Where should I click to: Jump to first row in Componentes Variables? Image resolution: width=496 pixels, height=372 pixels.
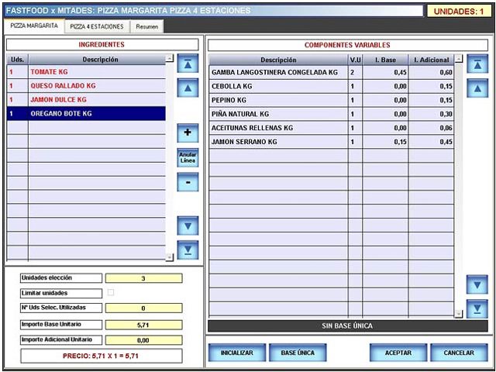point(477,64)
